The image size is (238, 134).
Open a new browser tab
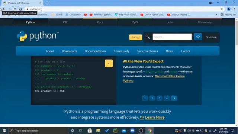pos(47,3)
